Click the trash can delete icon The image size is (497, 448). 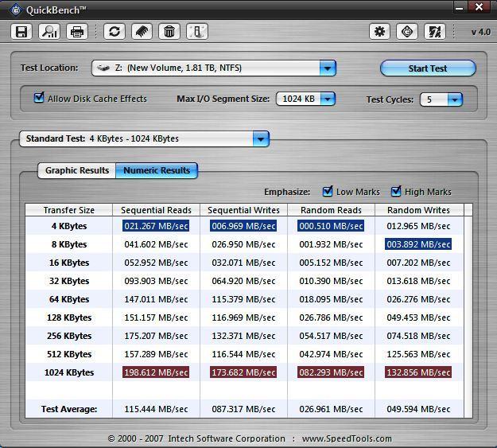tap(169, 32)
